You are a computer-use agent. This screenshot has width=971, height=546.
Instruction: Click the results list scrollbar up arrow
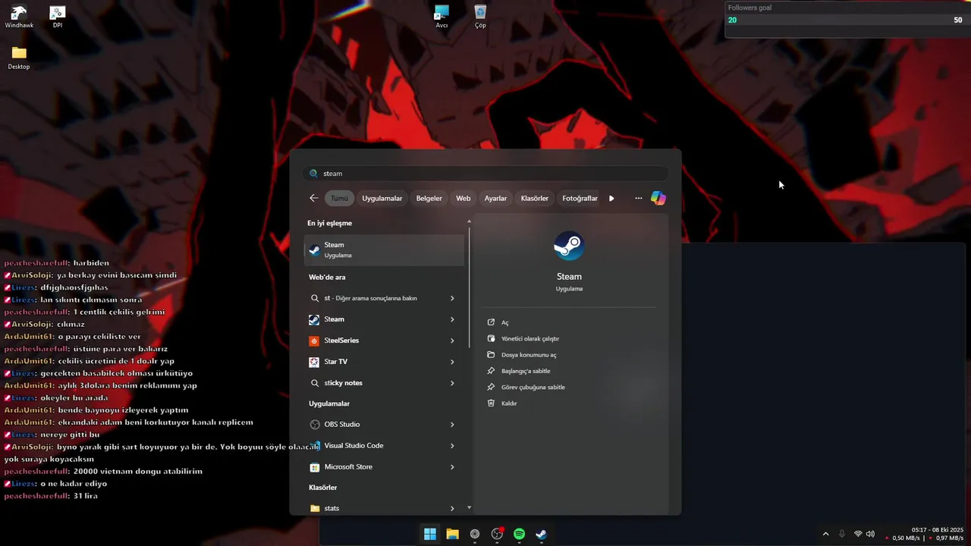coord(469,221)
